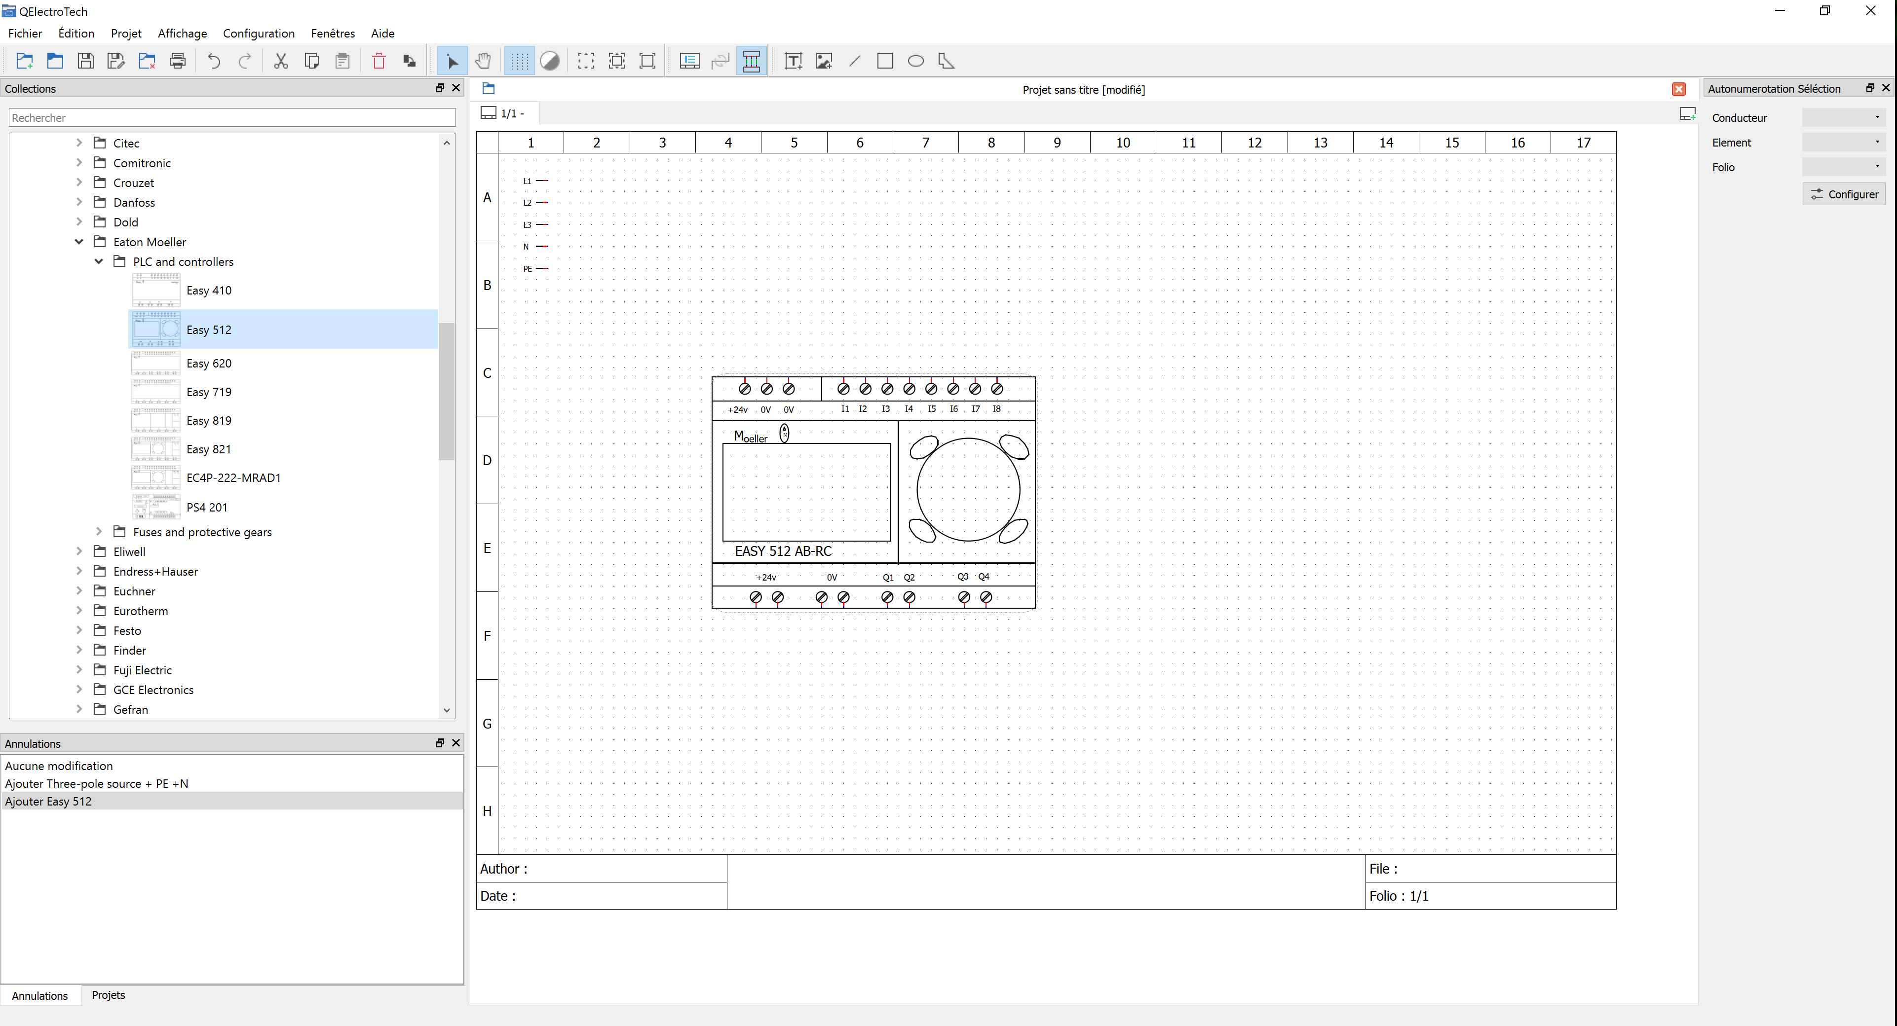Click the Rechercher search field
The width and height of the screenshot is (1897, 1026).
tap(232, 118)
